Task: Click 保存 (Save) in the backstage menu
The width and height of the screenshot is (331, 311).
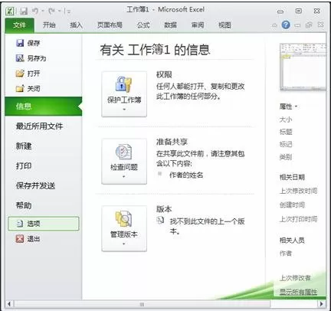Action: click(x=34, y=43)
